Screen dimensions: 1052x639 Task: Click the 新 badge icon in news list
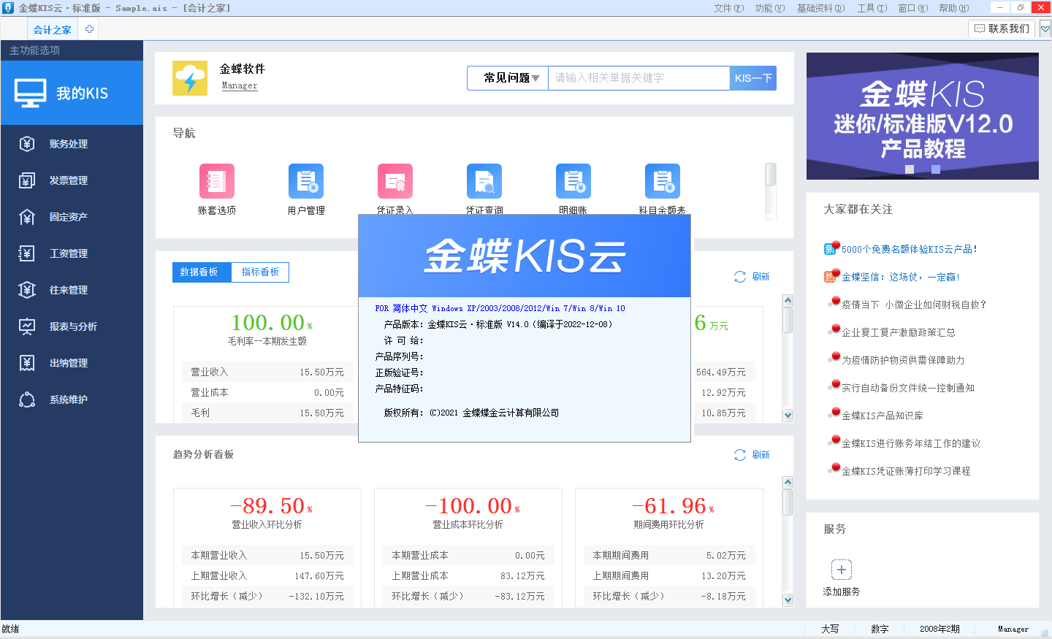[x=830, y=249]
